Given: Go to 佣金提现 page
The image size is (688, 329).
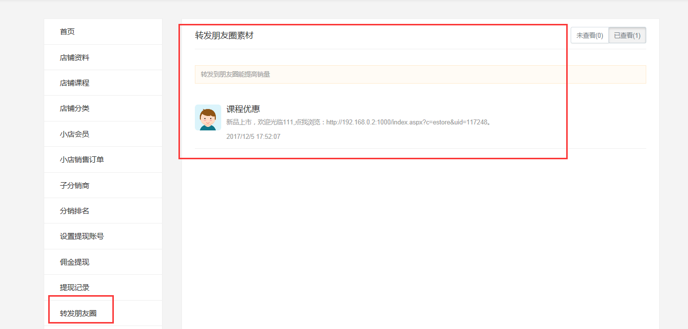Looking at the screenshot, I should [103, 262].
